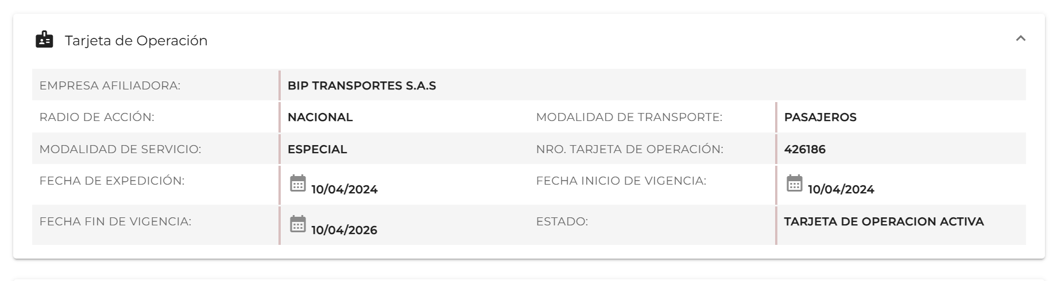Click the MODALIDAD DE TRANSPORTE label
The height and width of the screenshot is (281, 1053).
(629, 118)
